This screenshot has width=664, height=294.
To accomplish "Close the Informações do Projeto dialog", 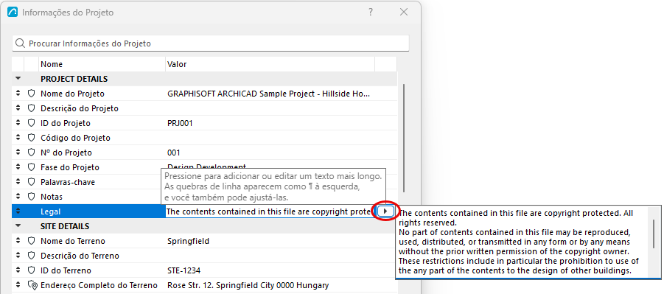I will 404,12.
